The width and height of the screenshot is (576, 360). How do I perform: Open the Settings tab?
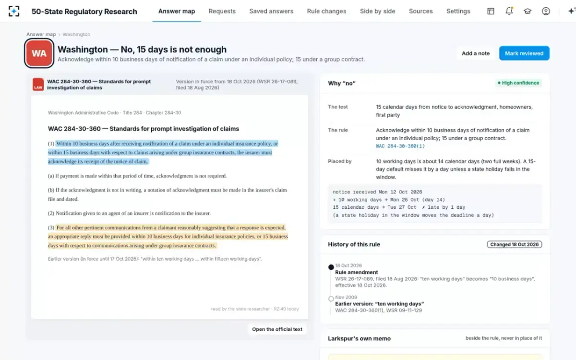(458, 11)
